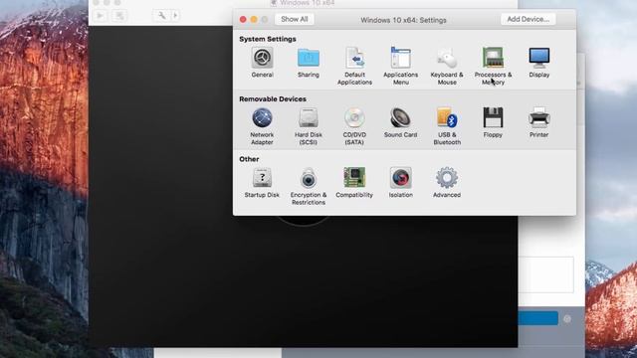The width and height of the screenshot is (637, 358).
Task: Click the snapshot button in VM window toolbar
Action: pos(119,16)
